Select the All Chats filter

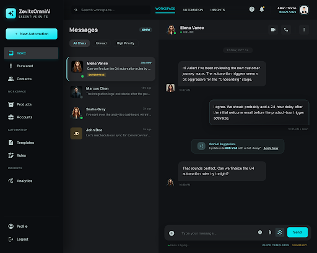point(79,43)
